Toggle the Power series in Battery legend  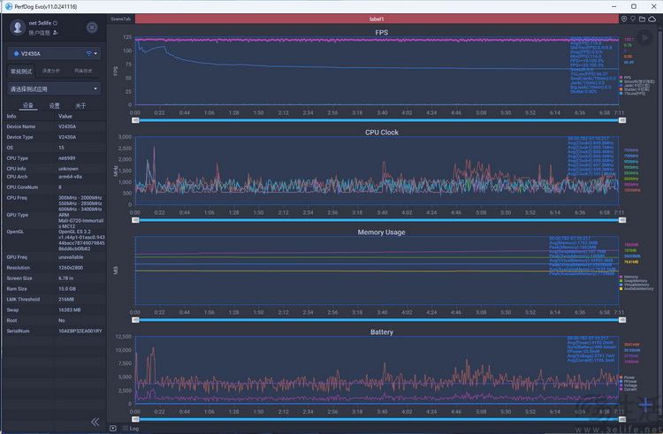628,377
